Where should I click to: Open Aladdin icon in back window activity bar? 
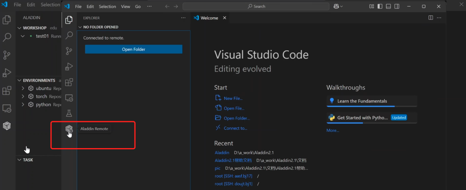[7, 126]
